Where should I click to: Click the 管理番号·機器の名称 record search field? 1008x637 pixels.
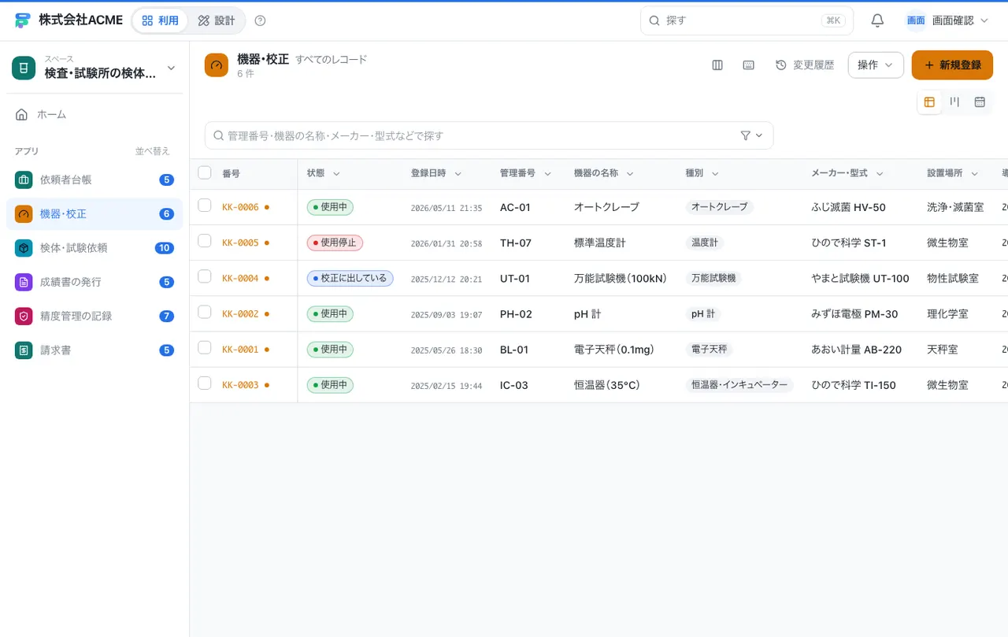(489, 135)
